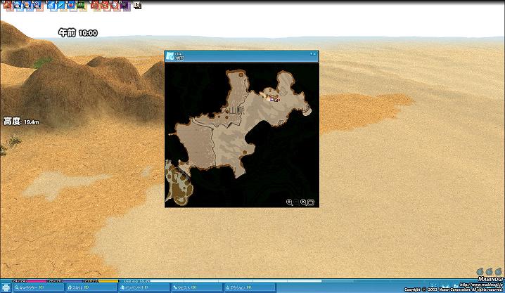This screenshot has width=505, height=293.
Task: Zoom out on the map
Action: 296,202
